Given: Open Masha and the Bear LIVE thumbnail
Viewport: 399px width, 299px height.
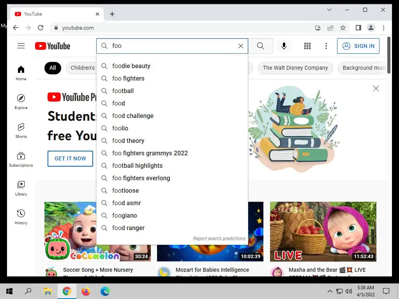Looking at the screenshot, I should click(x=323, y=231).
